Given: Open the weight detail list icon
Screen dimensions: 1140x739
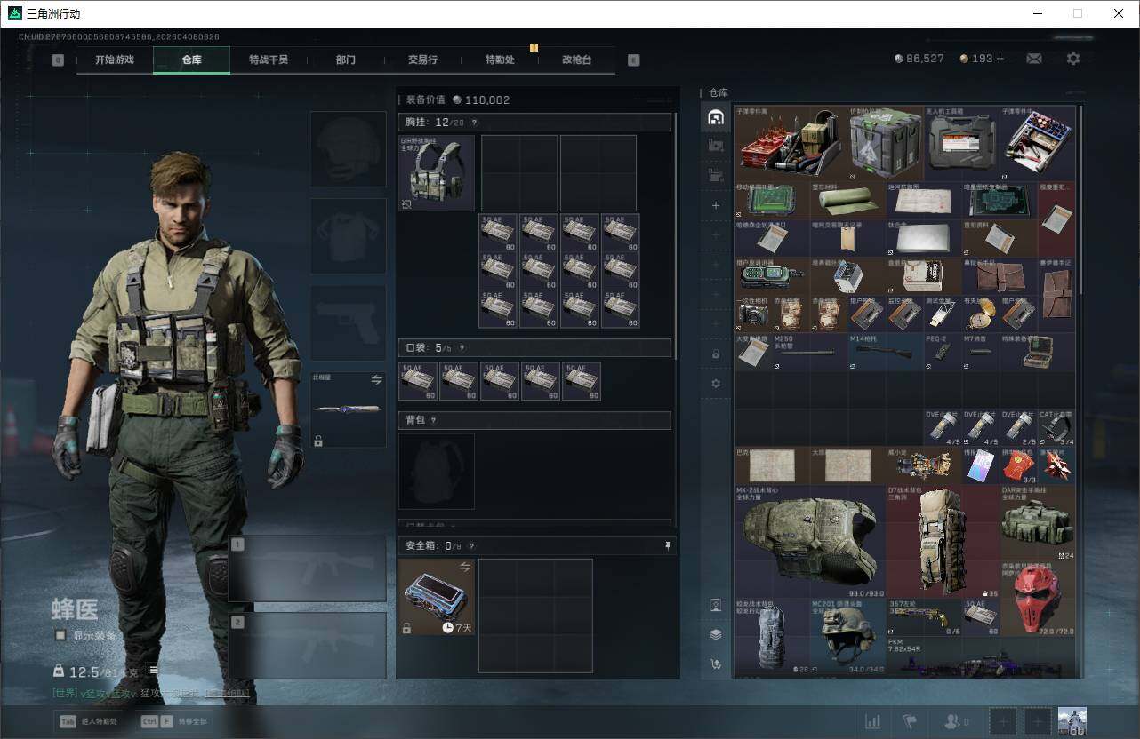Looking at the screenshot, I should click(153, 671).
